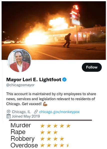Click the burning building header image
Screen dimensions: 107x149
tap(54, 30)
